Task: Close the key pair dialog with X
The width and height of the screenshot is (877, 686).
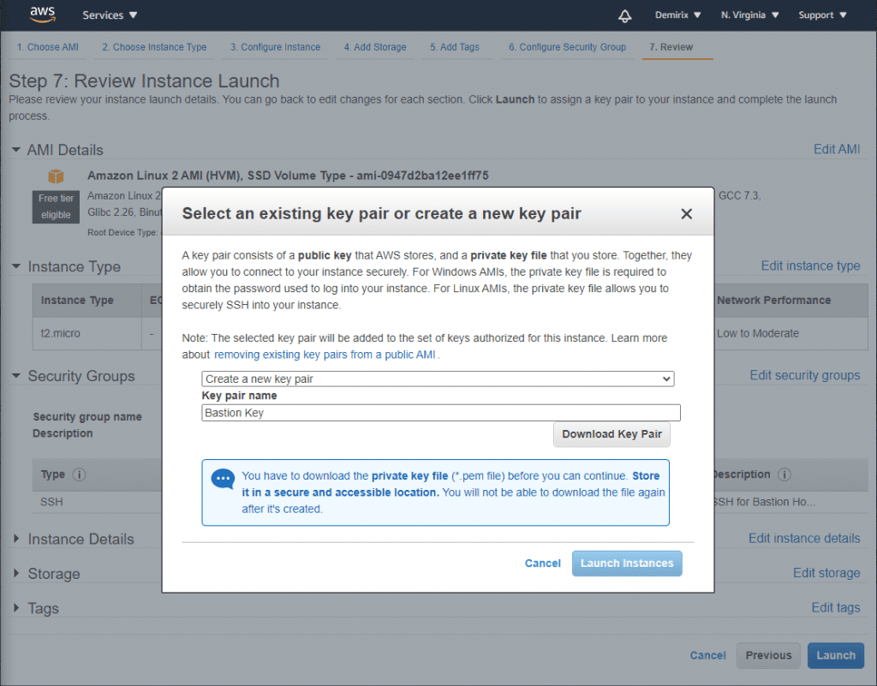Action: pos(686,213)
